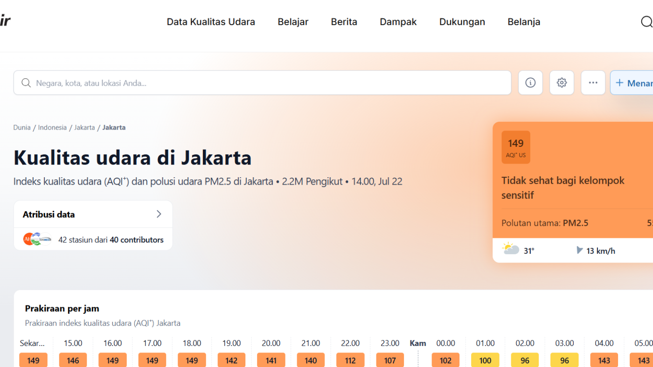Click the Indonesia breadcrumb link
The height and width of the screenshot is (367, 653).
click(x=52, y=127)
